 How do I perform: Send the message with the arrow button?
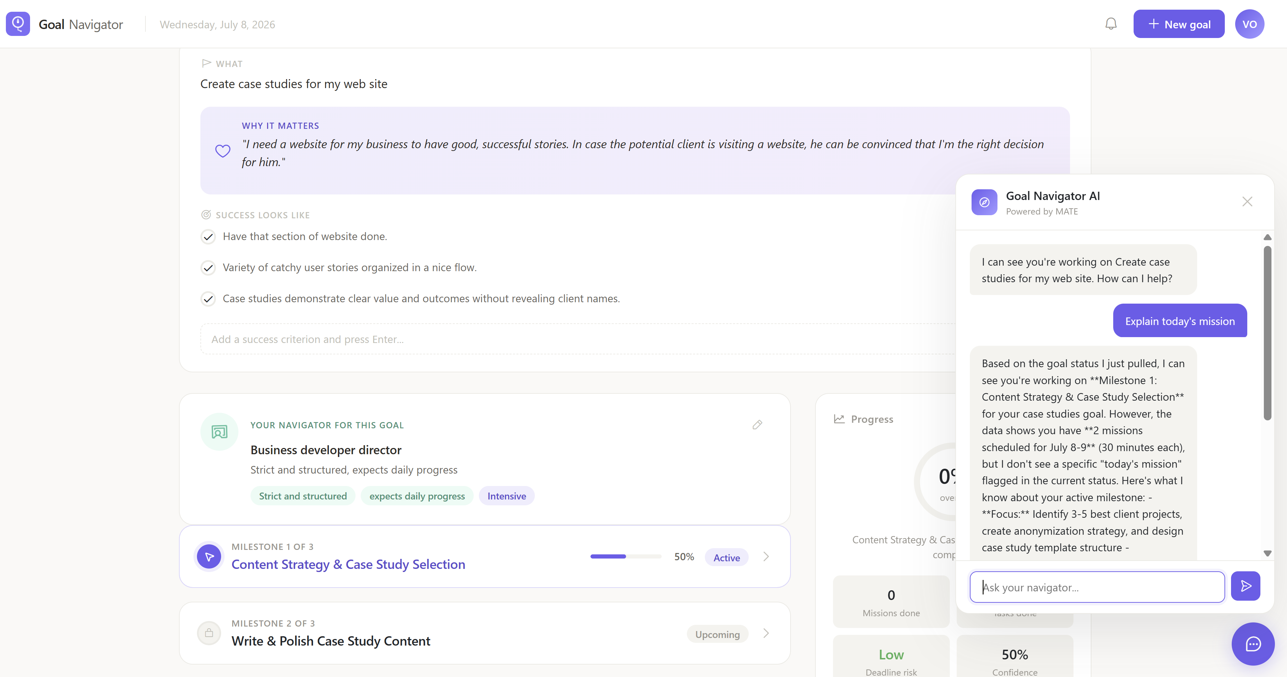click(1245, 586)
